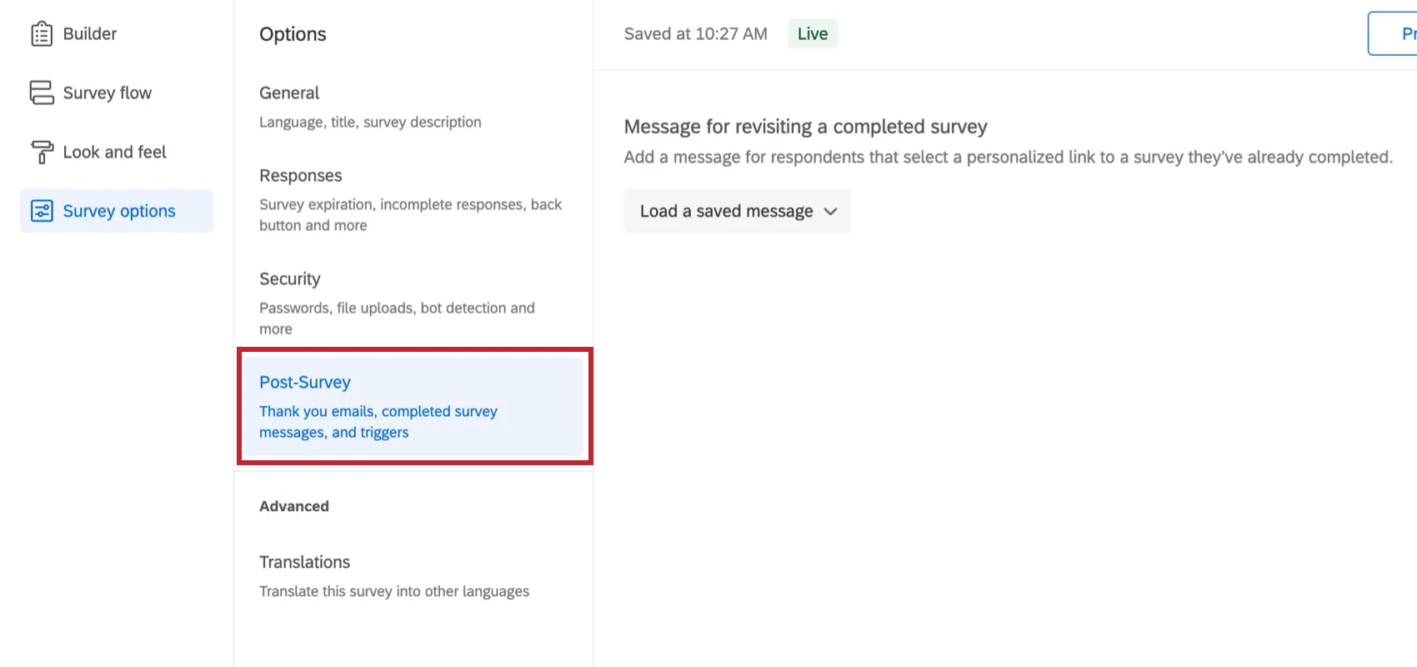This screenshot has height=667, width=1417.
Task: Click the Saved at 10:27 AM timestamp
Action: click(696, 34)
